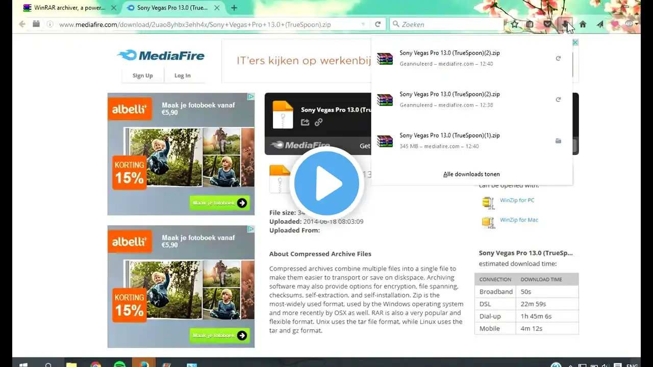The image size is (653, 367).
Task: Show site information for mediafire.com
Action: tap(50, 24)
